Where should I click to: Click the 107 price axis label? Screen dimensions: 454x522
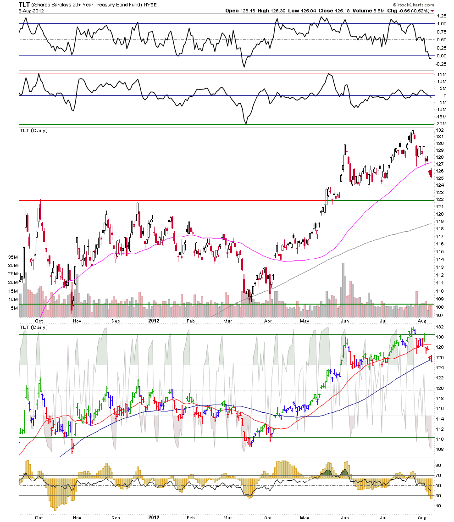(440, 315)
